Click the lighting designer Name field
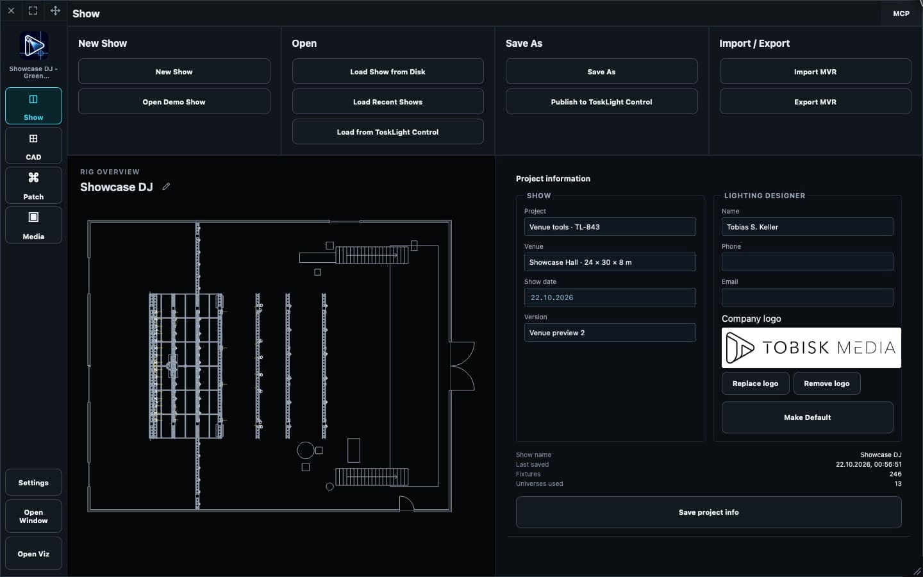The width and height of the screenshot is (923, 577). tap(808, 227)
